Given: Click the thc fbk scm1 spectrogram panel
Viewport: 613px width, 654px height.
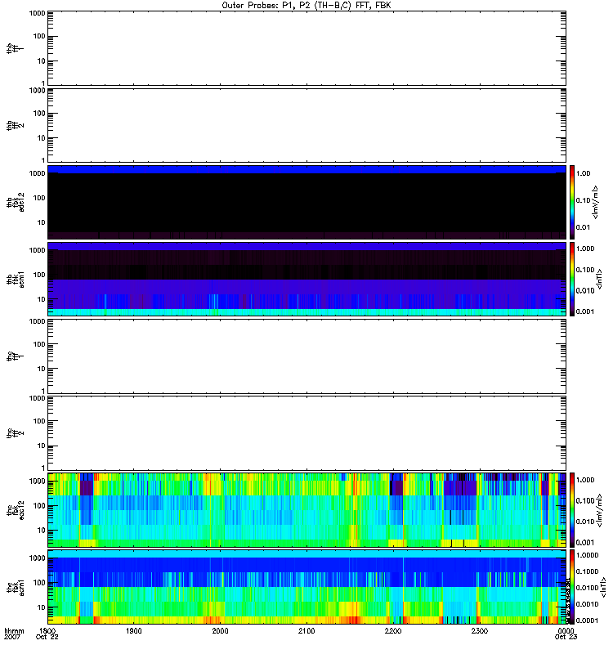Looking at the screenshot, I should pyautogui.click(x=306, y=585).
